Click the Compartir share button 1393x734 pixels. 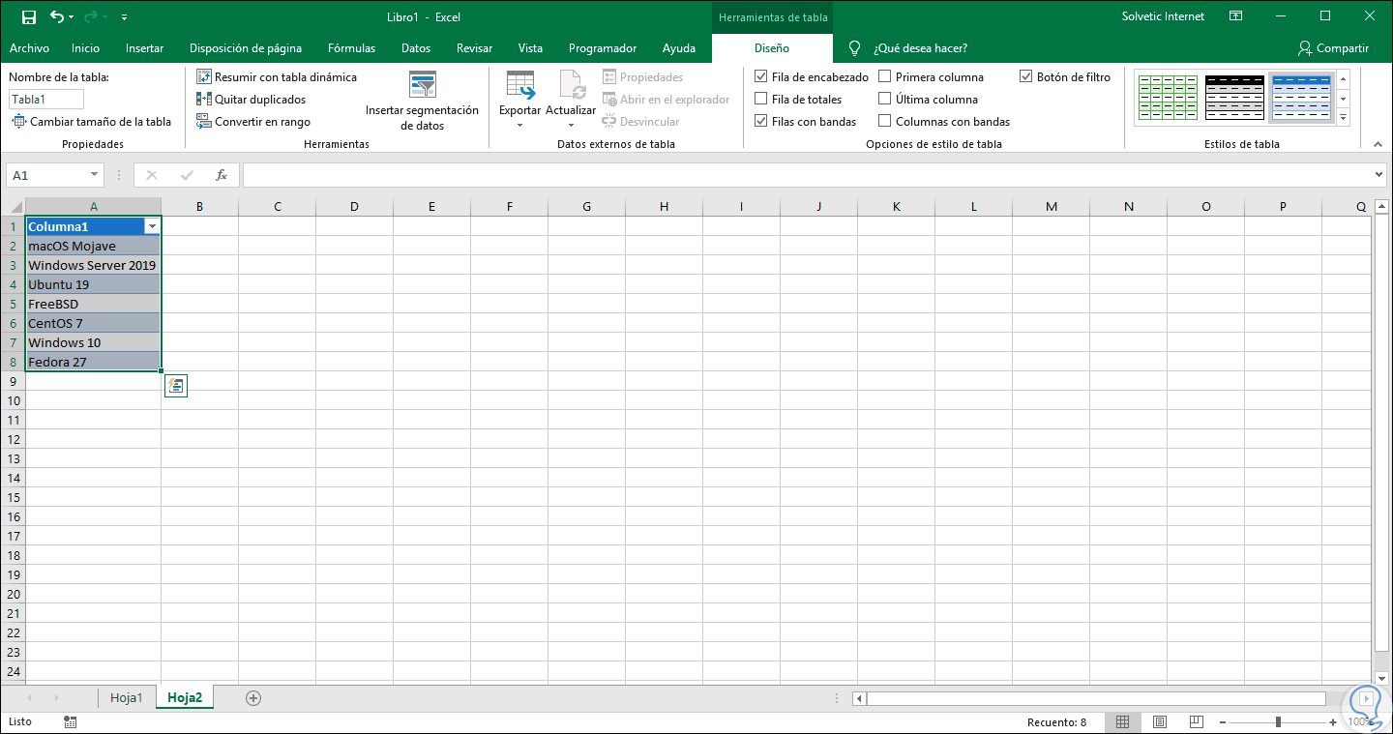pos(1334,48)
